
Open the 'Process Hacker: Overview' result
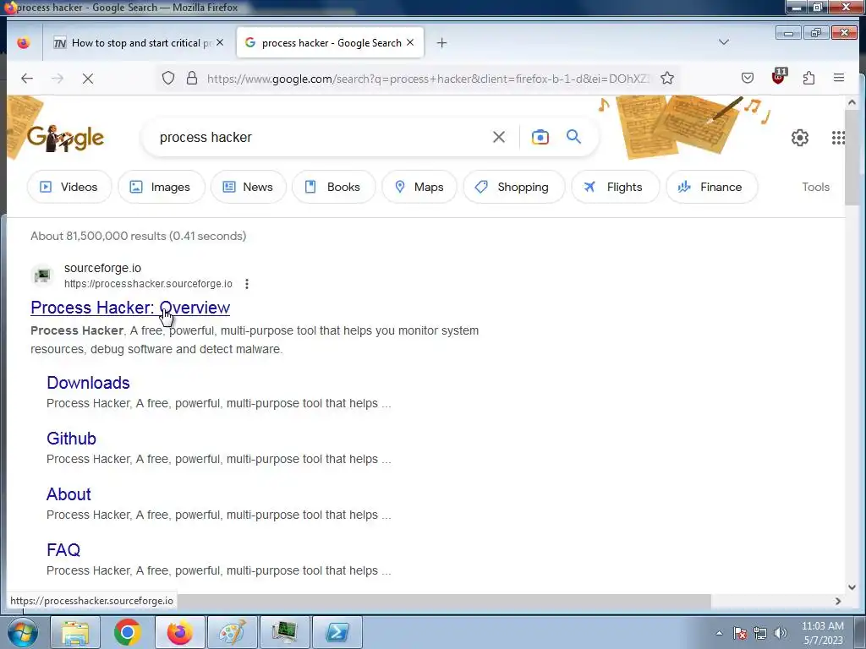pyautogui.click(x=130, y=308)
